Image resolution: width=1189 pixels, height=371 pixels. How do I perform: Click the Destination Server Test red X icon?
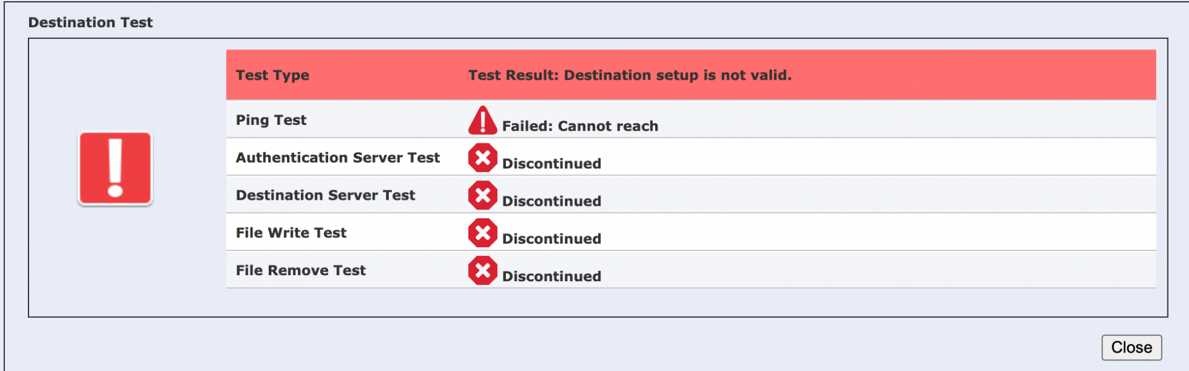coord(482,195)
